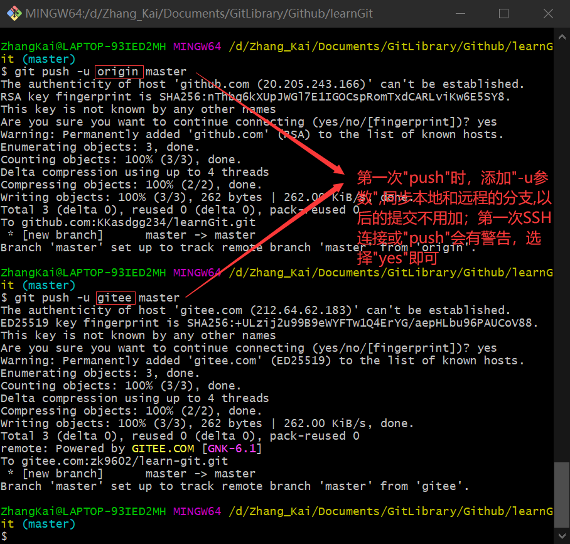570x544 pixels.
Task: Click the first 'Enumerating objects: 3, done.' line
Action: [100, 147]
